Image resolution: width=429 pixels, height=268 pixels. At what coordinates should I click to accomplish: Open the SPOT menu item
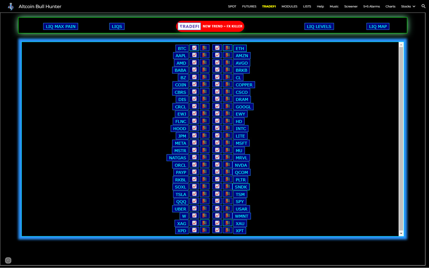pos(232,6)
